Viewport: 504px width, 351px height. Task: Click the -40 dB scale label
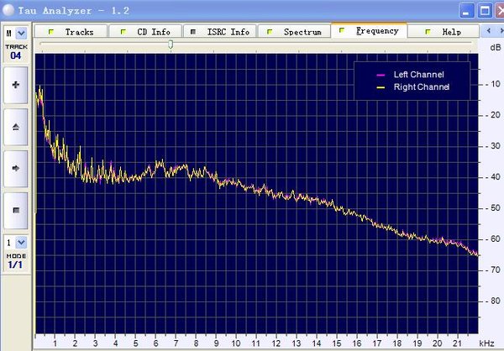492,177
